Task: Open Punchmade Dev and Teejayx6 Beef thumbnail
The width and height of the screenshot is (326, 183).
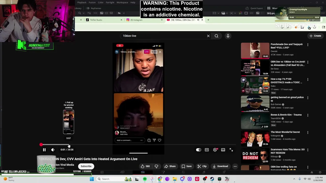Action: coord(255,51)
